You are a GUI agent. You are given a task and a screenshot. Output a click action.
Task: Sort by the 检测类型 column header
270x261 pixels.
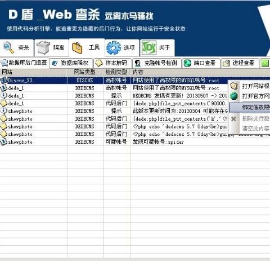tap(116, 72)
